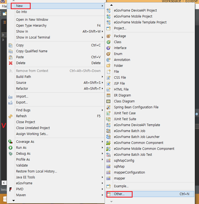Expand the Show In submenu arrow
The width and height of the screenshot is (199, 204).
point(102,32)
